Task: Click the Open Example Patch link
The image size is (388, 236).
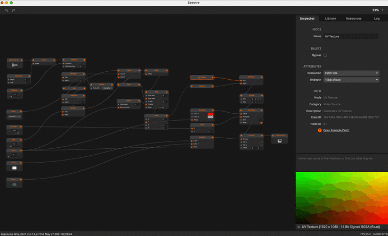Action: point(336,130)
